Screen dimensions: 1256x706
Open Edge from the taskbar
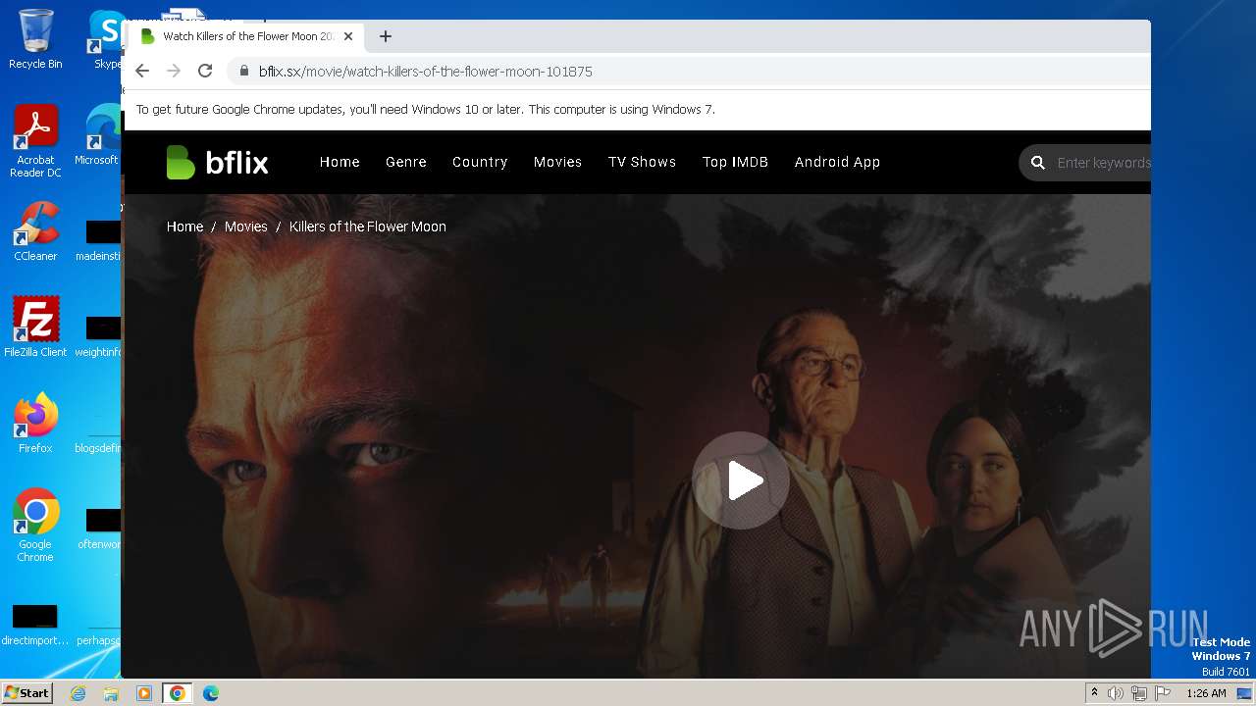[210, 693]
